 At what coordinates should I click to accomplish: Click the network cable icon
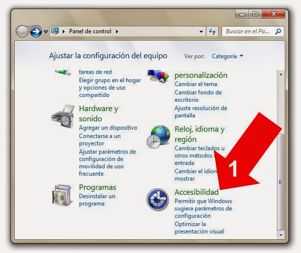click(x=63, y=72)
